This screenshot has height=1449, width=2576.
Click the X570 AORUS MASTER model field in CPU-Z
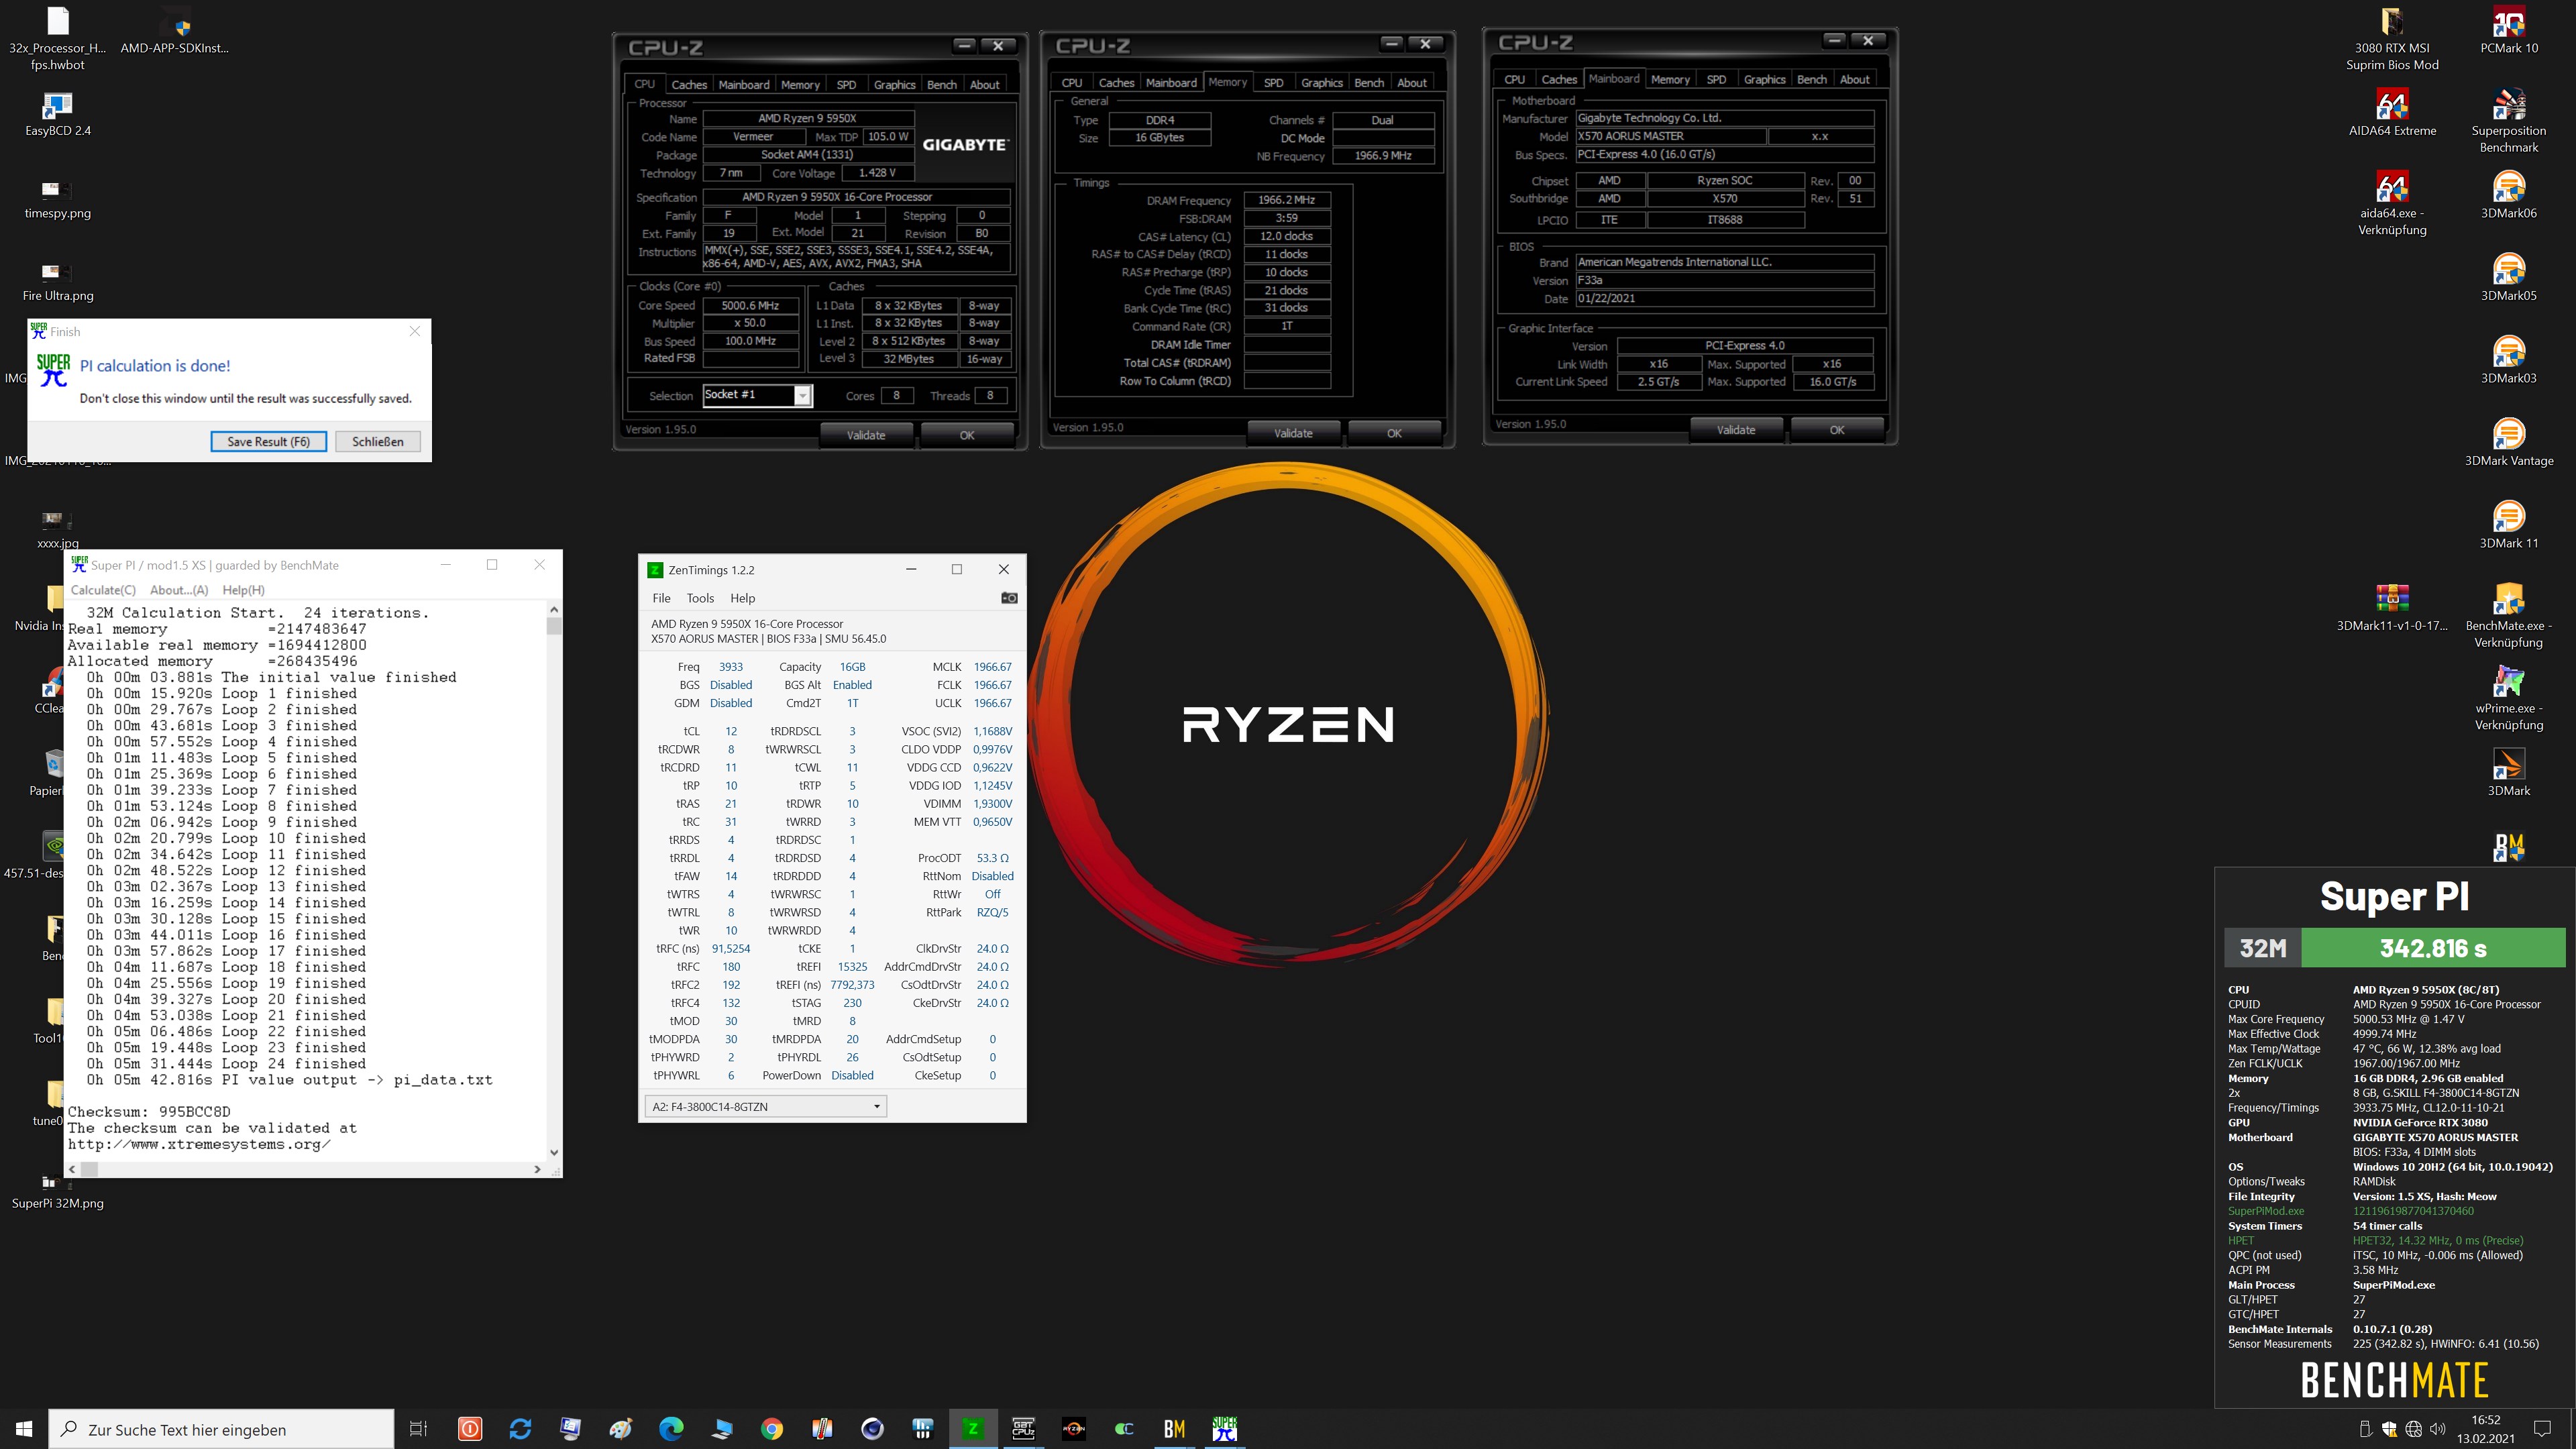click(1670, 136)
